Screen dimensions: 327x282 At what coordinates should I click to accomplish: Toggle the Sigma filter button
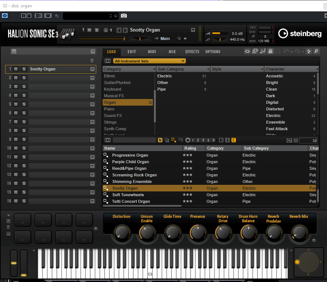click(234, 140)
